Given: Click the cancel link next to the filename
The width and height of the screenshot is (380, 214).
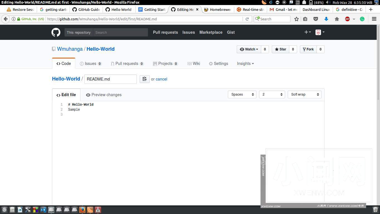Looking at the screenshot, I should tap(161, 79).
